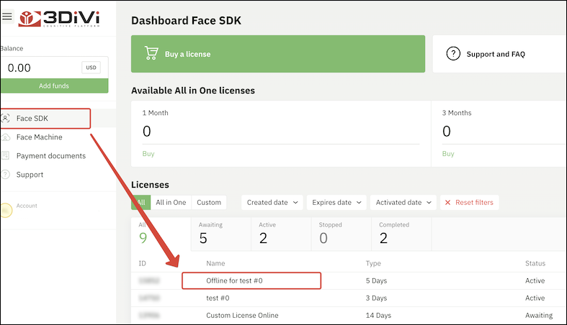Click the Dashboard Face SDK heading
Screen dimensions: 567x325
click(x=186, y=21)
